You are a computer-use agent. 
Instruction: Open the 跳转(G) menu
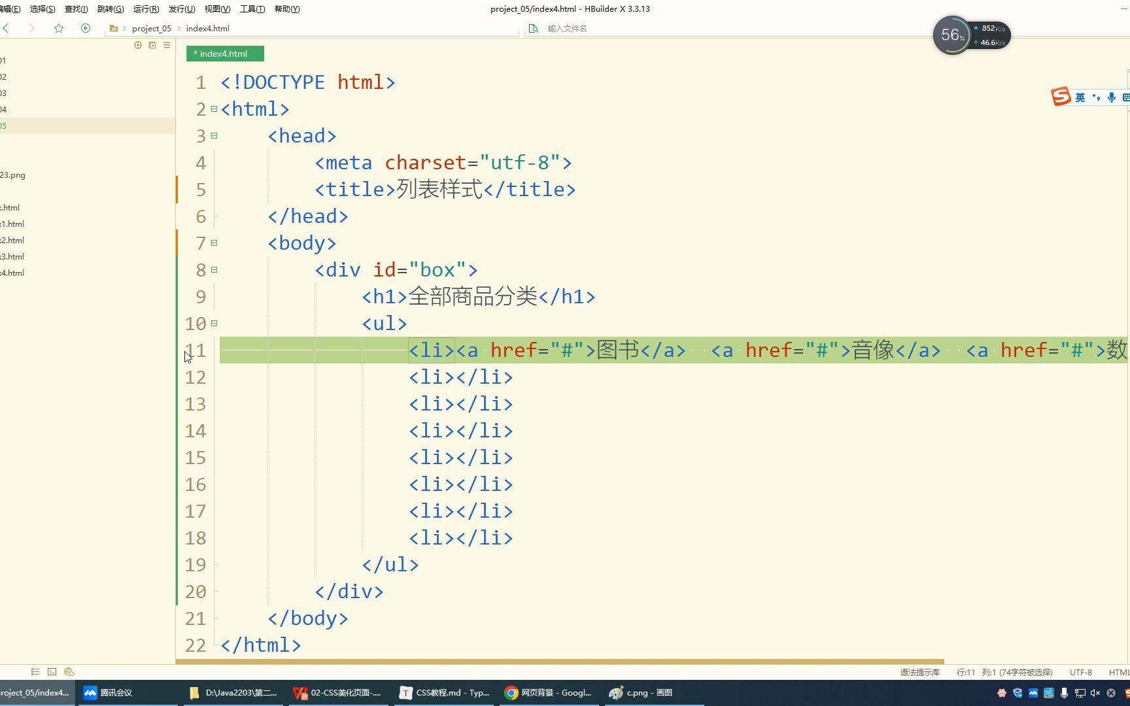111,9
